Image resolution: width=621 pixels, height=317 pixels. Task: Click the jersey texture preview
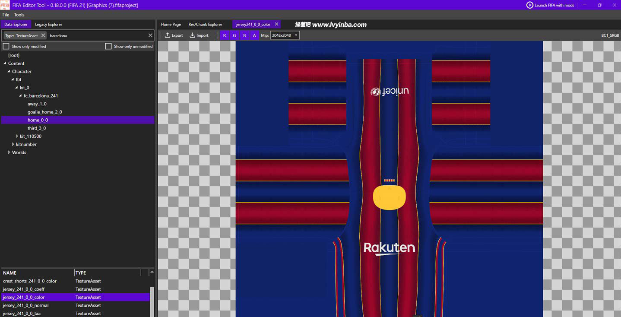pyautogui.click(x=389, y=179)
